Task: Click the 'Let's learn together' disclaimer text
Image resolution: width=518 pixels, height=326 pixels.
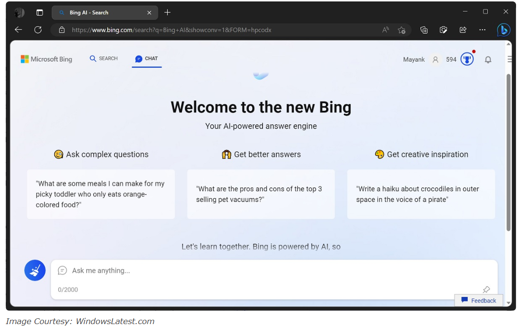Action: pos(261,247)
